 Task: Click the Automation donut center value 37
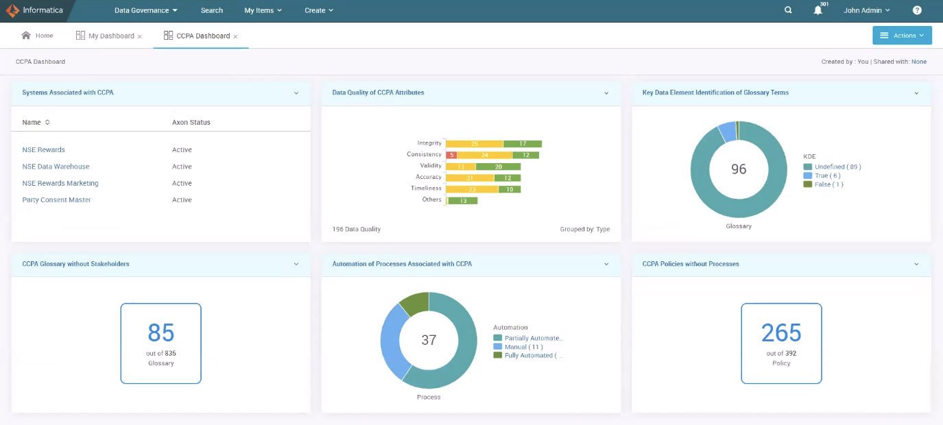(x=429, y=340)
